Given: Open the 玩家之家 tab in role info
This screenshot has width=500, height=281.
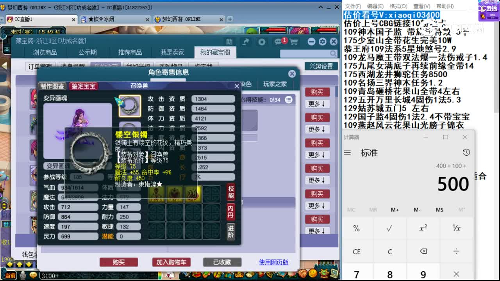Looking at the screenshot, I should pyautogui.click(x=275, y=84).
